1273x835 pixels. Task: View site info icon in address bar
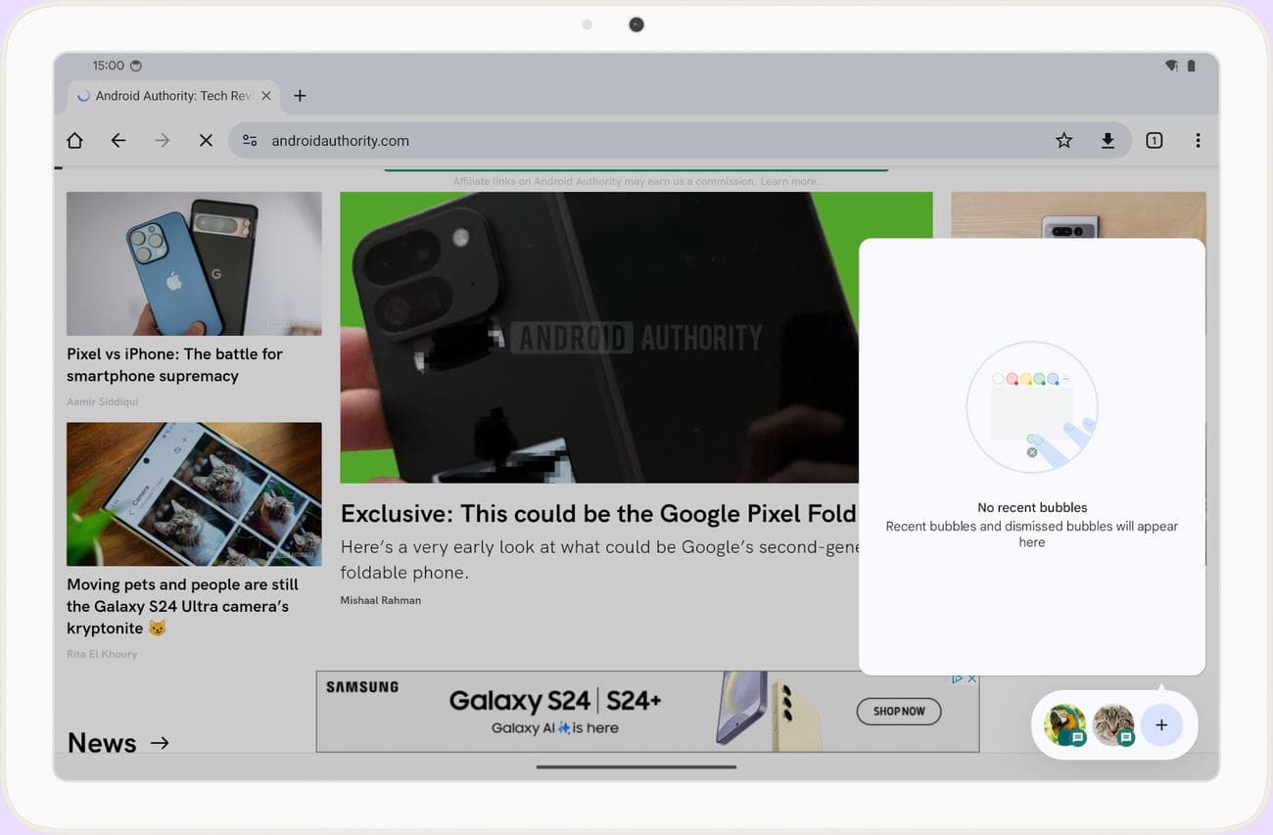click(250, 141)
